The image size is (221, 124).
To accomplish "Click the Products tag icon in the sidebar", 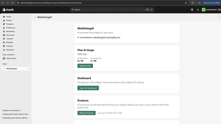I will tap(4, 24).
